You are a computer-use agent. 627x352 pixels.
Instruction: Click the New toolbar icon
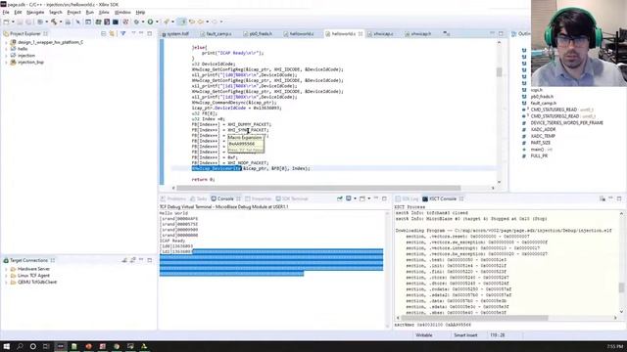pyautogui.click(x=7, y=22)
